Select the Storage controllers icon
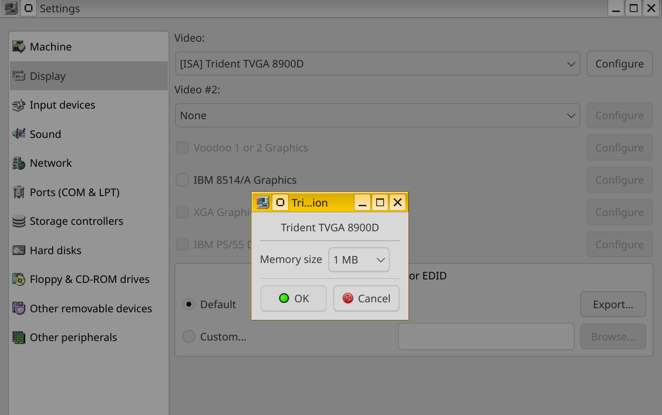This screenshot has height=415, width=662. (19, 221)
